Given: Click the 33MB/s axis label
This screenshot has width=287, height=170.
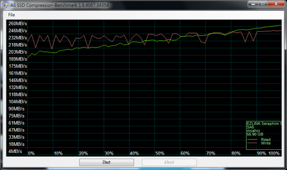Looking at the screenshot, I should (x=16, y=137).
